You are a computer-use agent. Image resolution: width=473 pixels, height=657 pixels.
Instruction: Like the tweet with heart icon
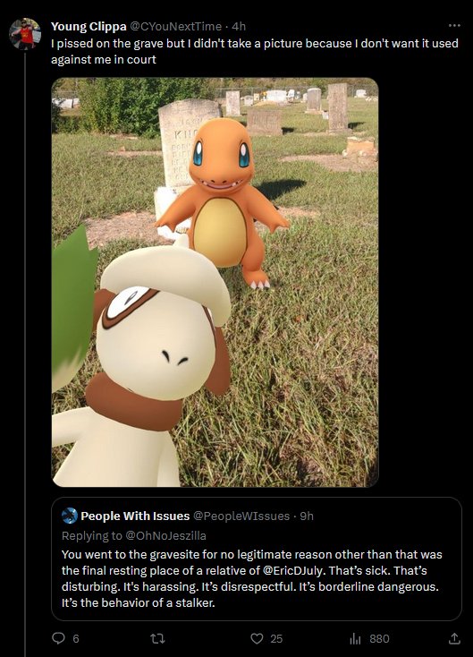pos(257,638)
